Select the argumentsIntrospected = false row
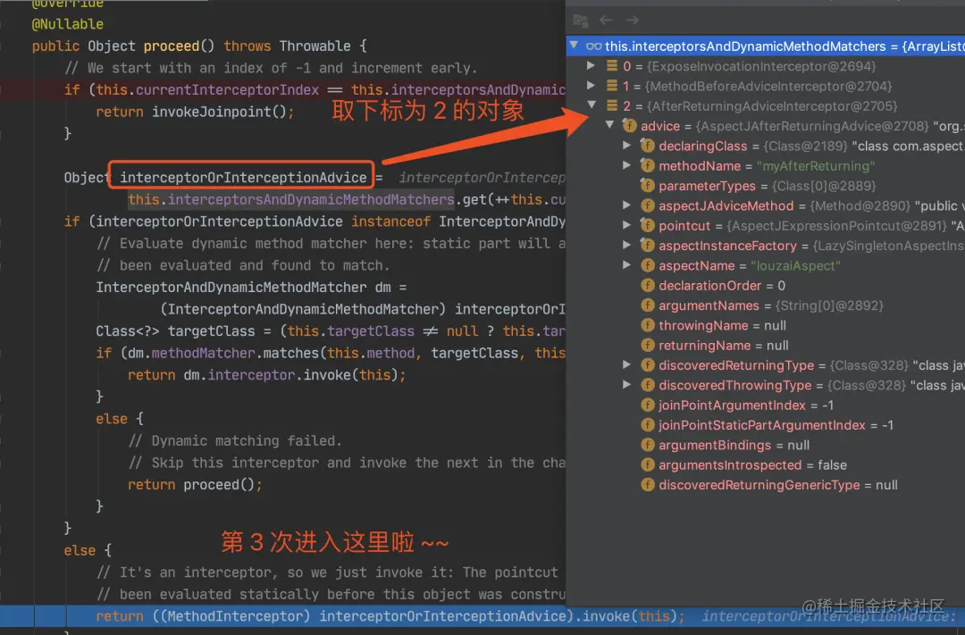Viewport: 965px width, 635px height. [766, 464]
